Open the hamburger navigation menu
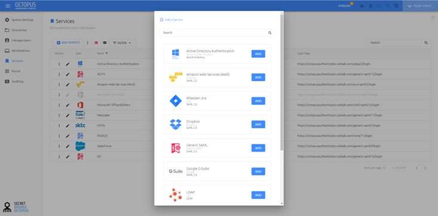 [x=8, y=6]
